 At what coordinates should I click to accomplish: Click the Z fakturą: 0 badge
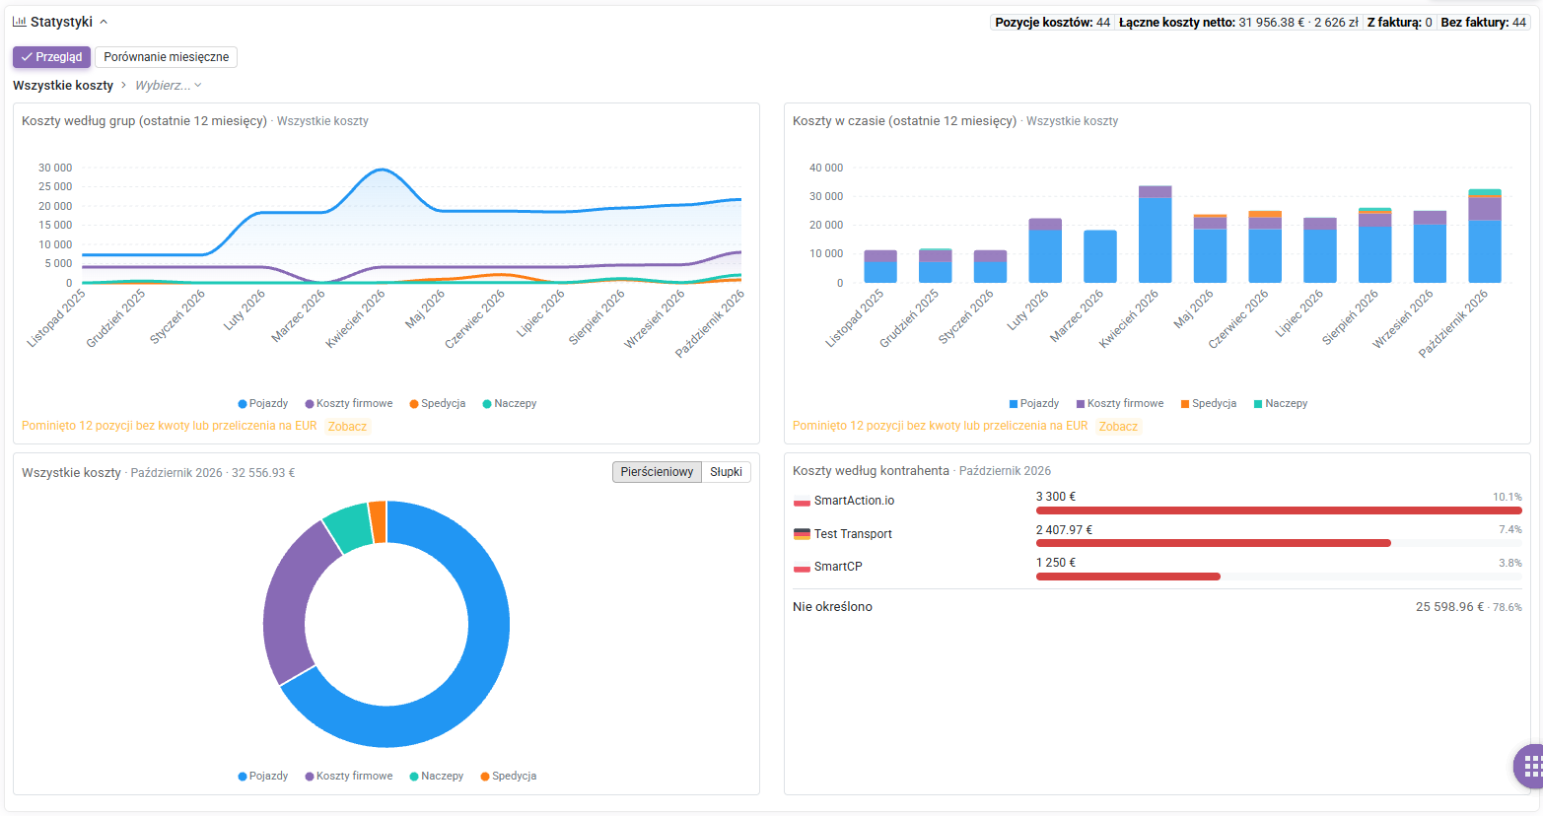click(x=1399, y=23)
